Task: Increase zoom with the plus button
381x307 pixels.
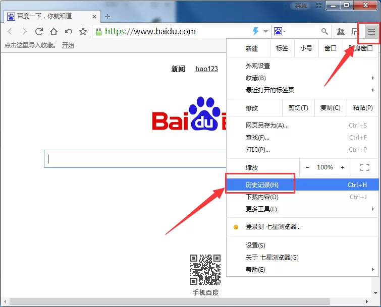Action: pos(342,167)
